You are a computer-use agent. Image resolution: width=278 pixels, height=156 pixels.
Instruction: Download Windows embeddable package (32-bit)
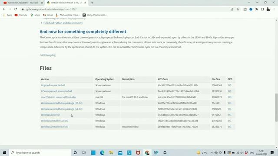tap(62, 103)
